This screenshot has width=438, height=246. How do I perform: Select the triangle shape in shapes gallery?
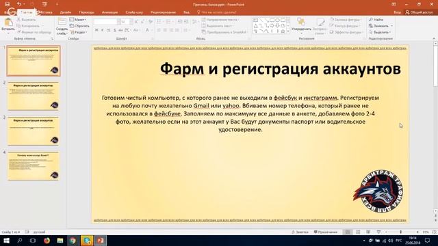[x=255, y=26]
